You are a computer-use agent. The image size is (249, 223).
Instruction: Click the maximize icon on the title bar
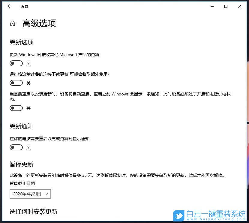(x=226, y=6)
